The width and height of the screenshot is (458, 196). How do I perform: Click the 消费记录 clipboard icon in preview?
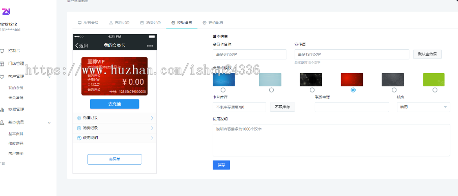tap(79, 128)
